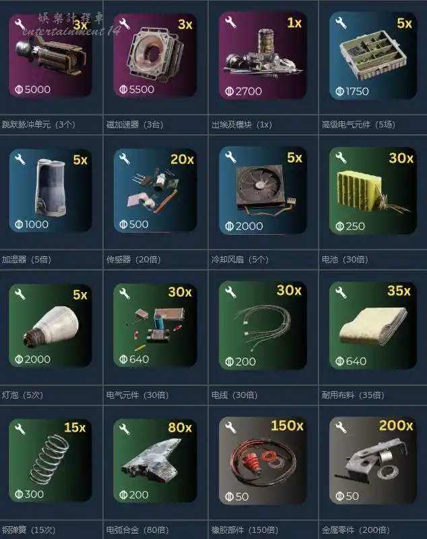Click the magnetic accelerator card priced 5500
Viewport: 427px width, 539px height.
pos(155,55)
